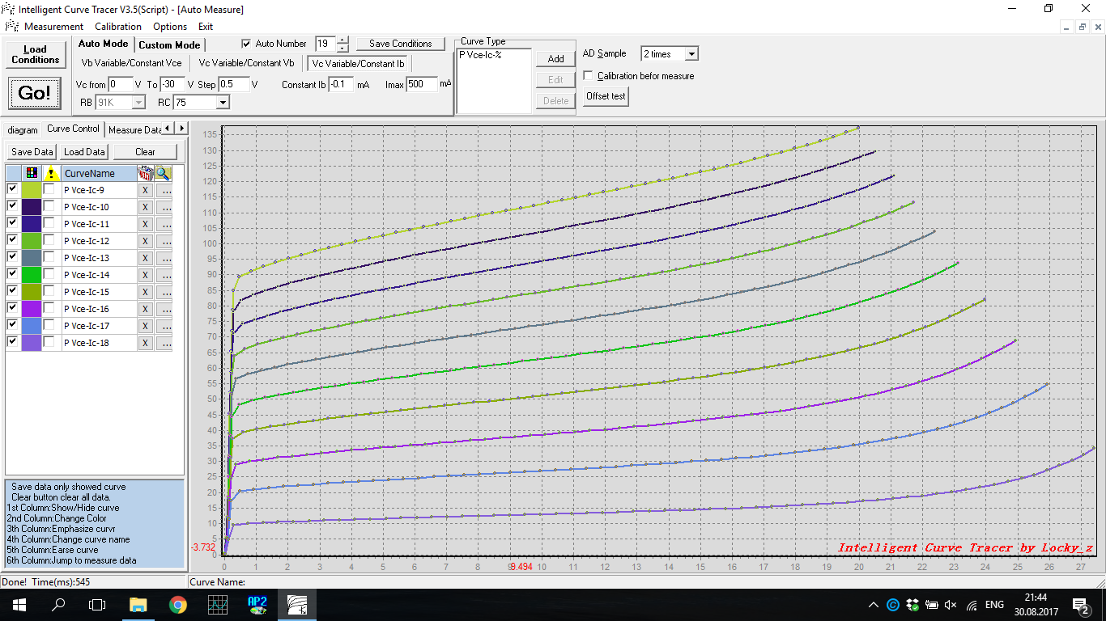1106x621 pixels.
Task: Open the AP2 app in taskbar
Action: click(257, 605)
